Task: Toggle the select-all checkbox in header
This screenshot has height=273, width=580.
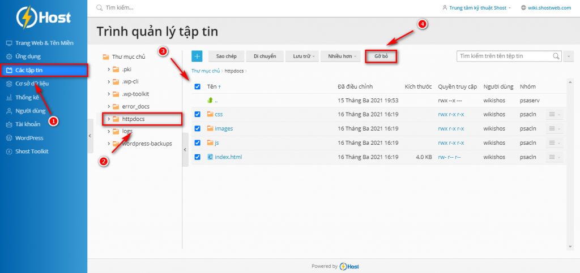Action: pos(198,86)
